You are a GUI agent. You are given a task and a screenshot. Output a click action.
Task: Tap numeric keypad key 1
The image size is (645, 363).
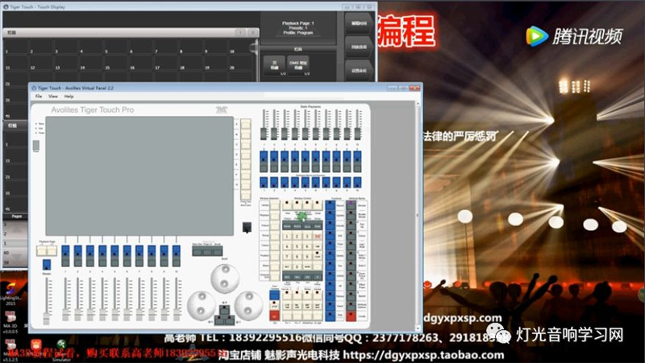(x=287, y=237)
